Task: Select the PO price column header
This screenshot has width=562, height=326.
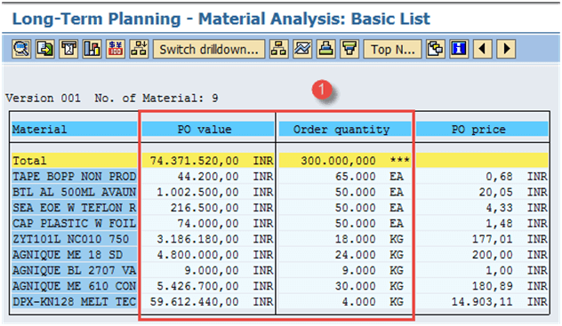Action: (482, 129)
